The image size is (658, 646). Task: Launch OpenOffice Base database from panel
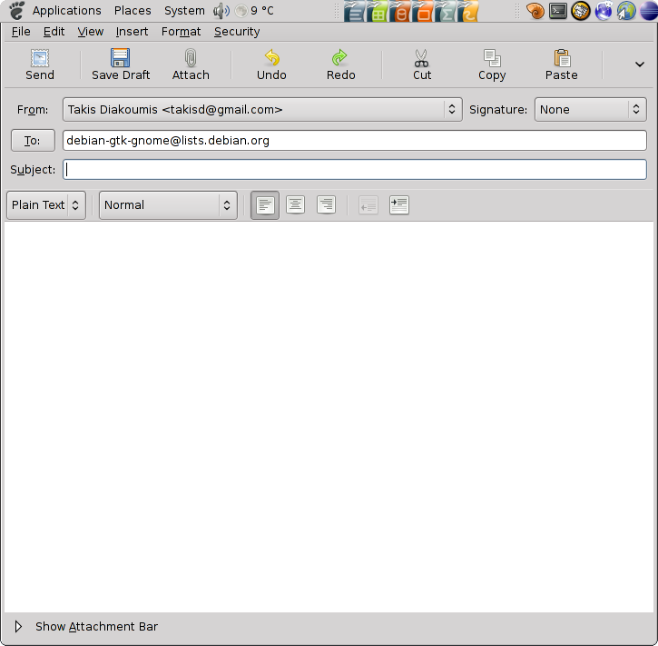pyautogui.click(x=400, y=11)
